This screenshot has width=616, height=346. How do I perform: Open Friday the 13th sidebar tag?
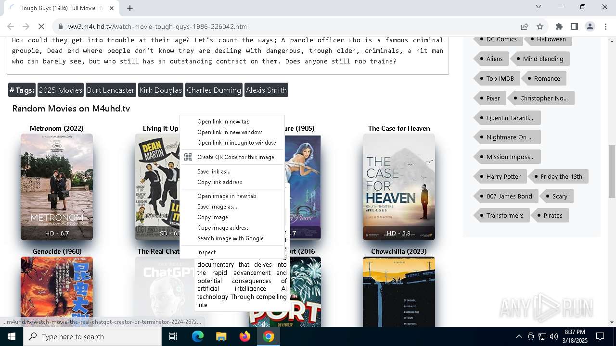pyautogui.click(x=558, y=176)
